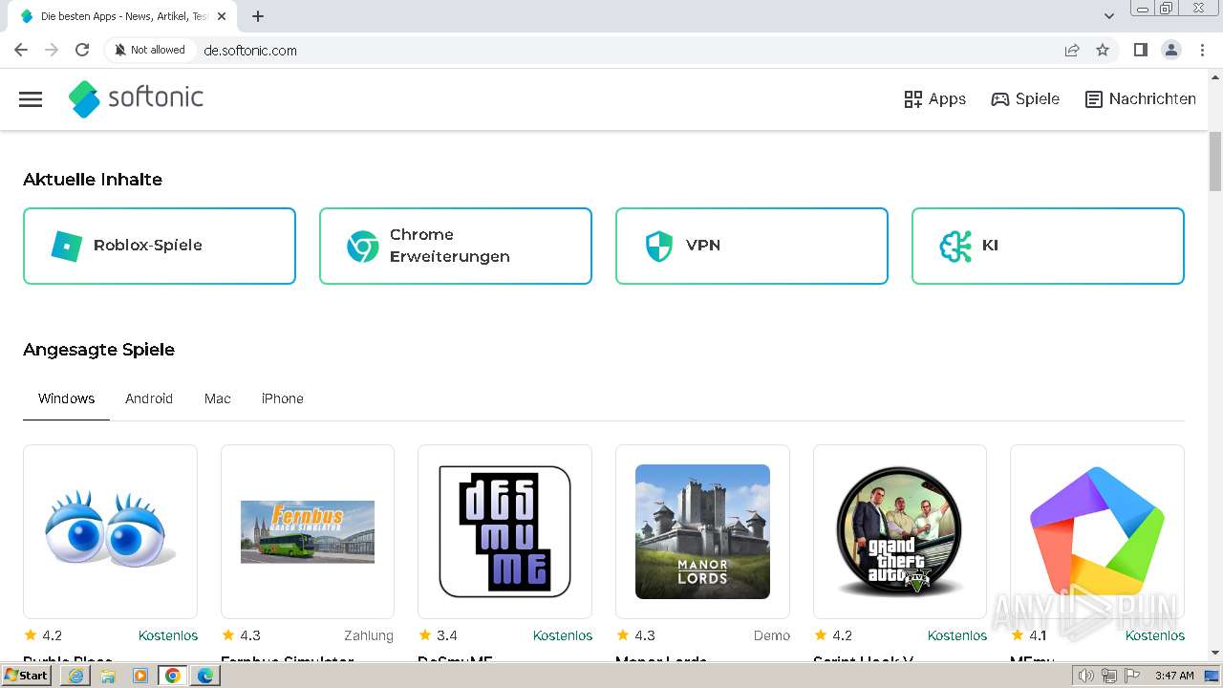The width and height of the screenshot is (1223, 688).
Task: Open the hamburger menu
Action: [31, 99]
